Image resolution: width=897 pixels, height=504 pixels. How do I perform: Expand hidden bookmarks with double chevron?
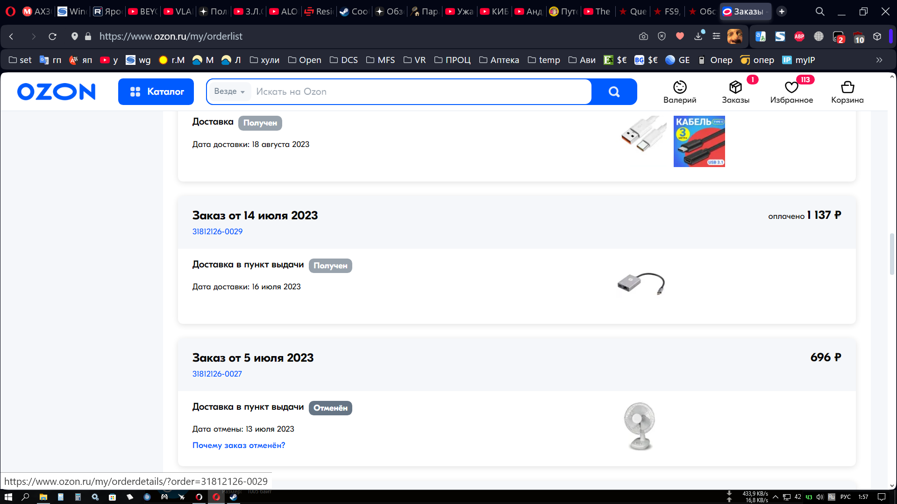pos(879,60)
